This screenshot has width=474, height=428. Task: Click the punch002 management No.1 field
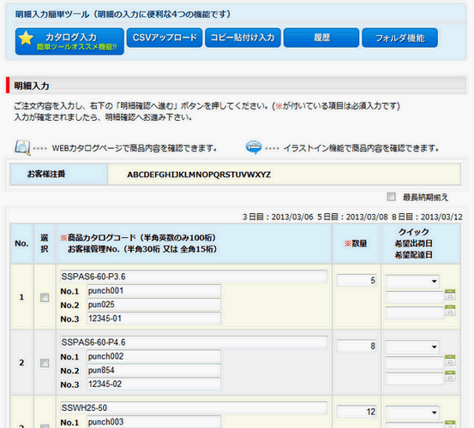coord(154,356)
